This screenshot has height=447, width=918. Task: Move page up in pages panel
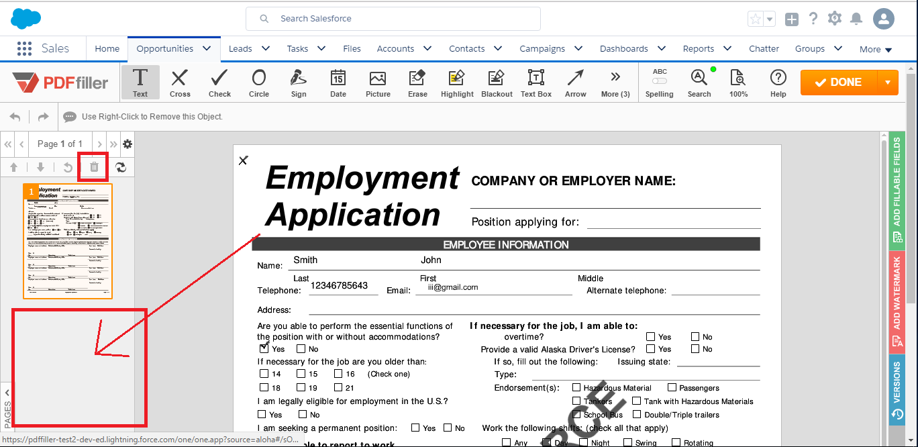pyautogui.click(x=13, y=167)
